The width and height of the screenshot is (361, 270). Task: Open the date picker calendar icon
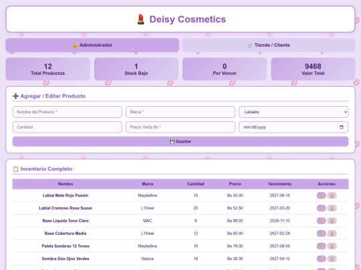pyautogui.click(x=342, y=127)
